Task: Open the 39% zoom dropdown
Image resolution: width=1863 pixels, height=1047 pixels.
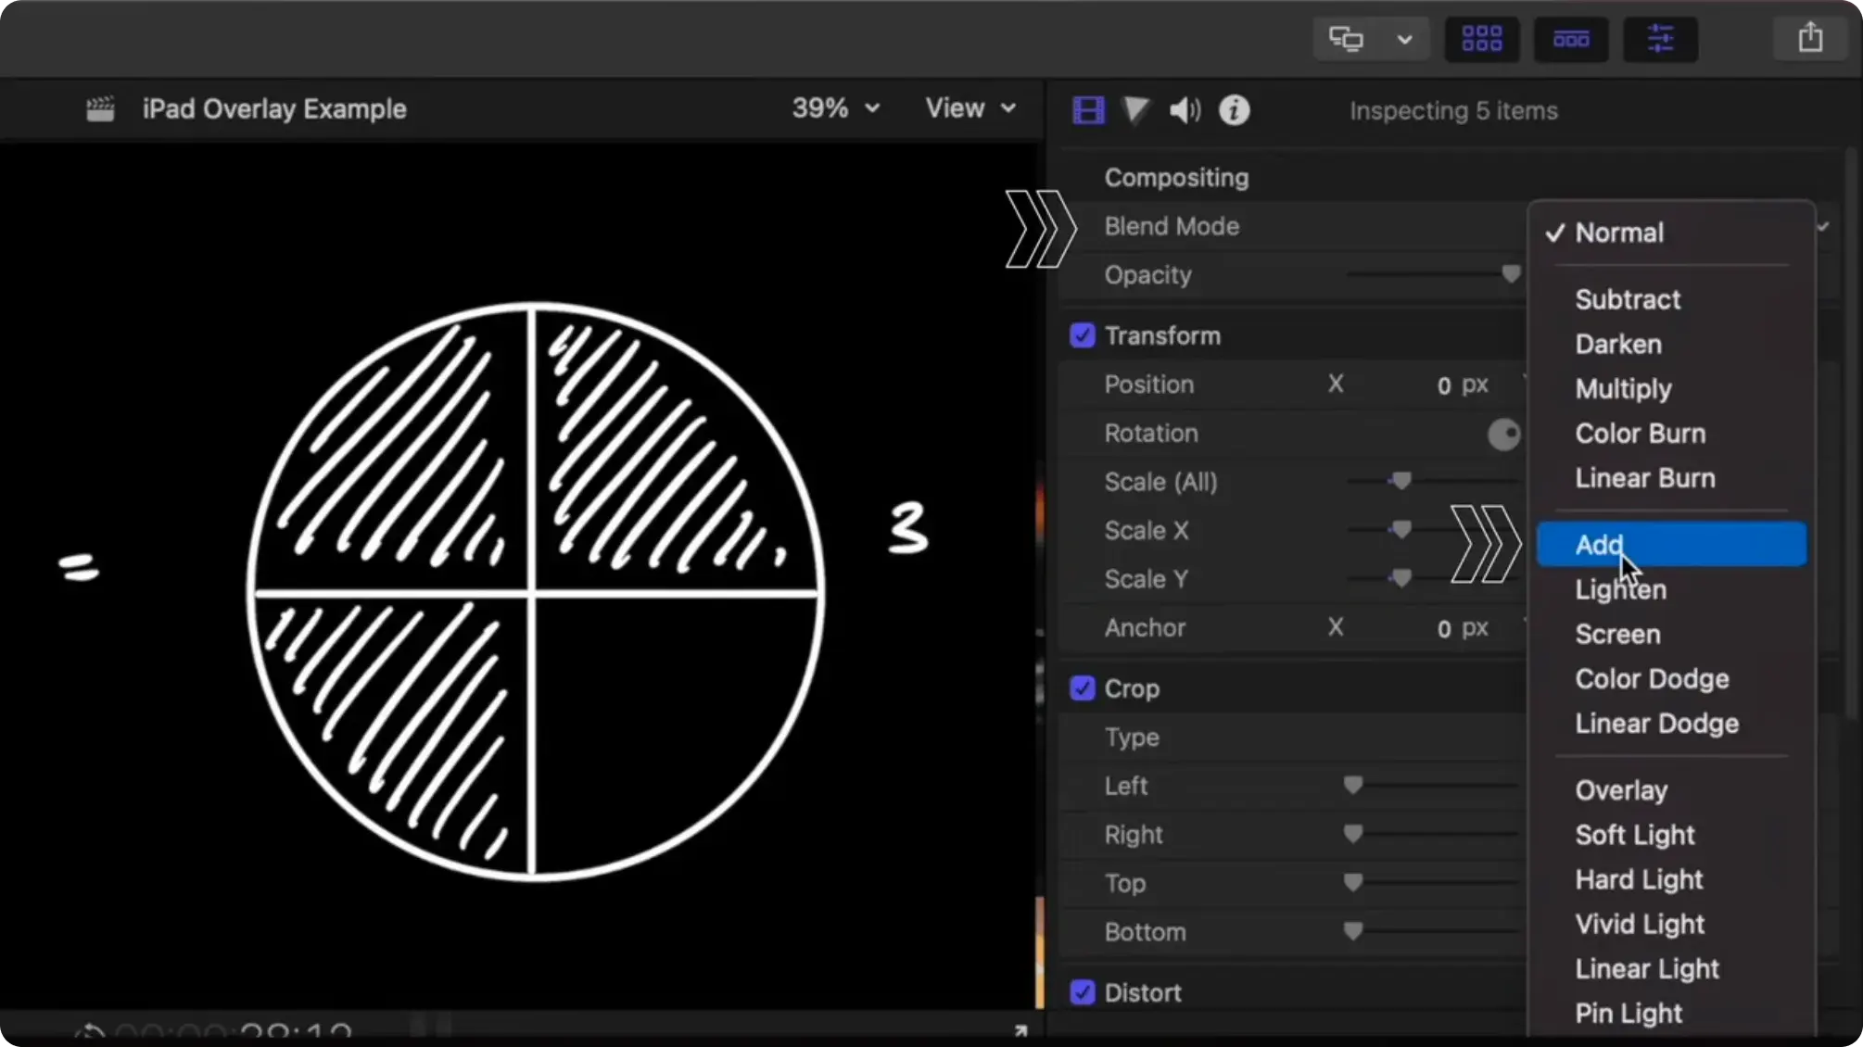Action: coord(835,108)
